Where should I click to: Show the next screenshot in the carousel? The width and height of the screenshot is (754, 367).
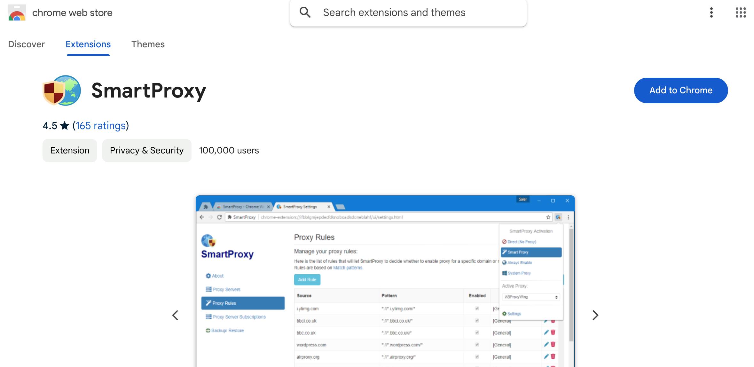tap(595, 315)
